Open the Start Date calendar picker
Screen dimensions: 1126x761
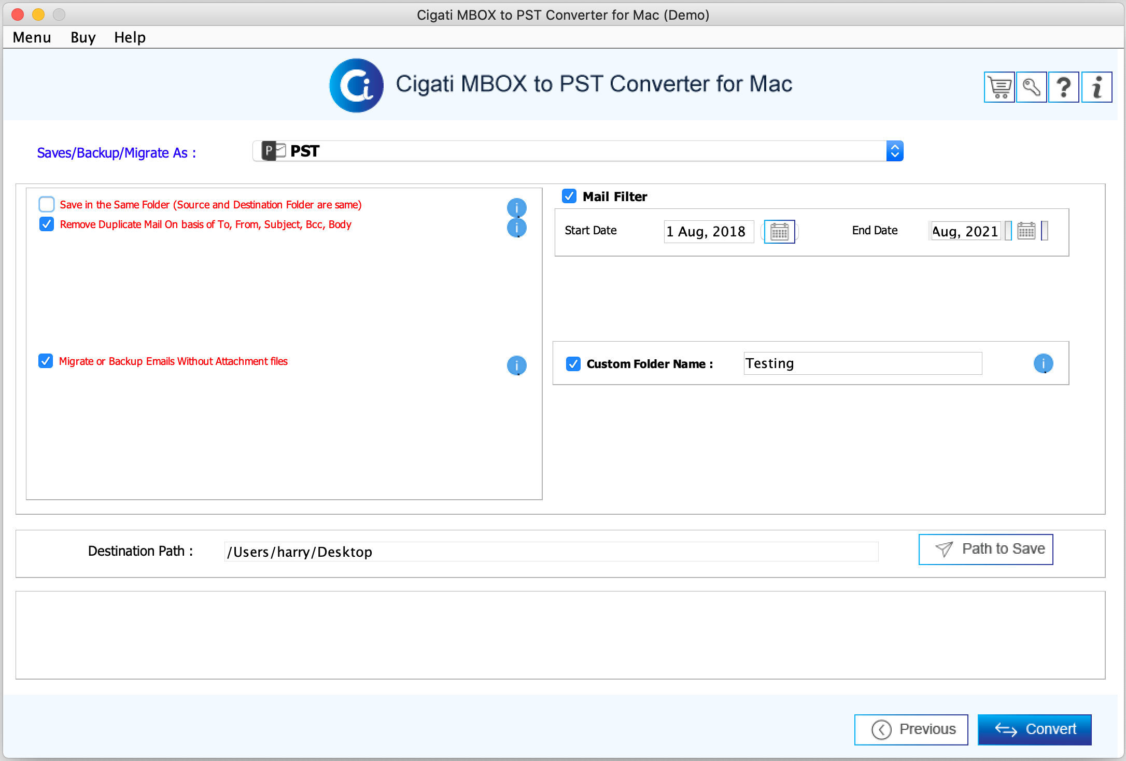779,231
